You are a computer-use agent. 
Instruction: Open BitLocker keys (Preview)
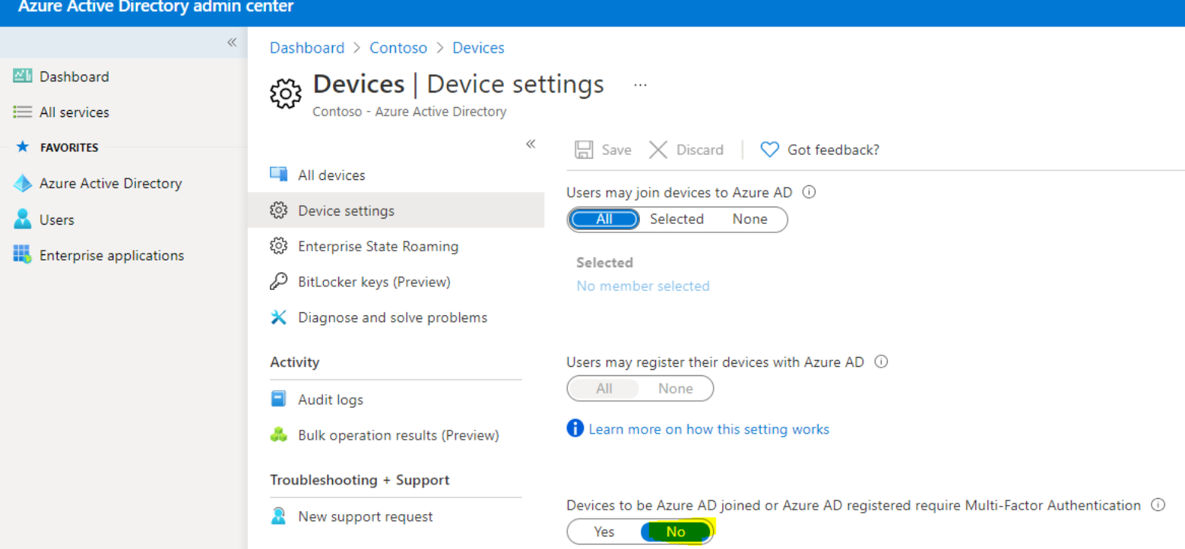coord(374,282)
